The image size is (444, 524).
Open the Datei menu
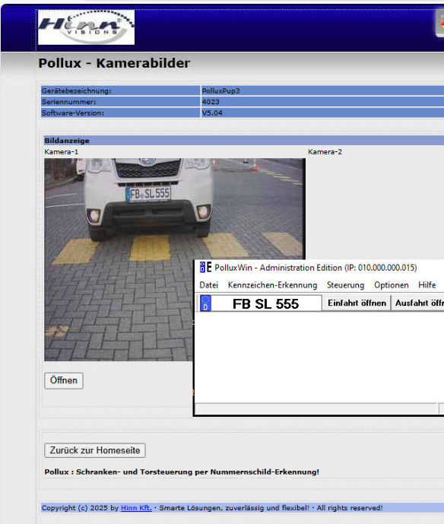(x=208, y=285)
